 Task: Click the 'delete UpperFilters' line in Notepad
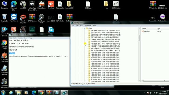pos(38,56)
